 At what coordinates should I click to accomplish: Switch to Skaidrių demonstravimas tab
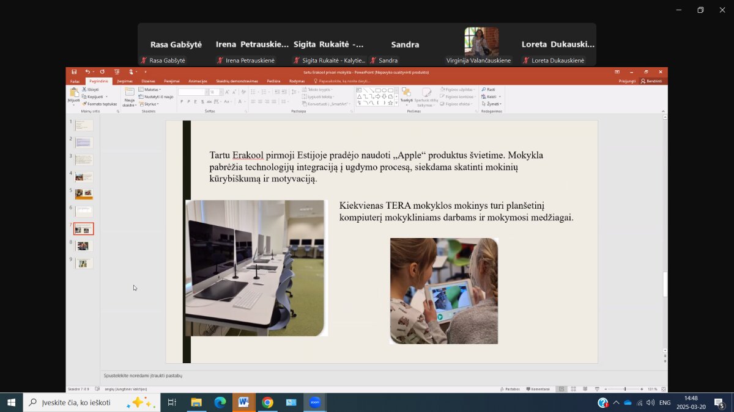pos(237,81)
